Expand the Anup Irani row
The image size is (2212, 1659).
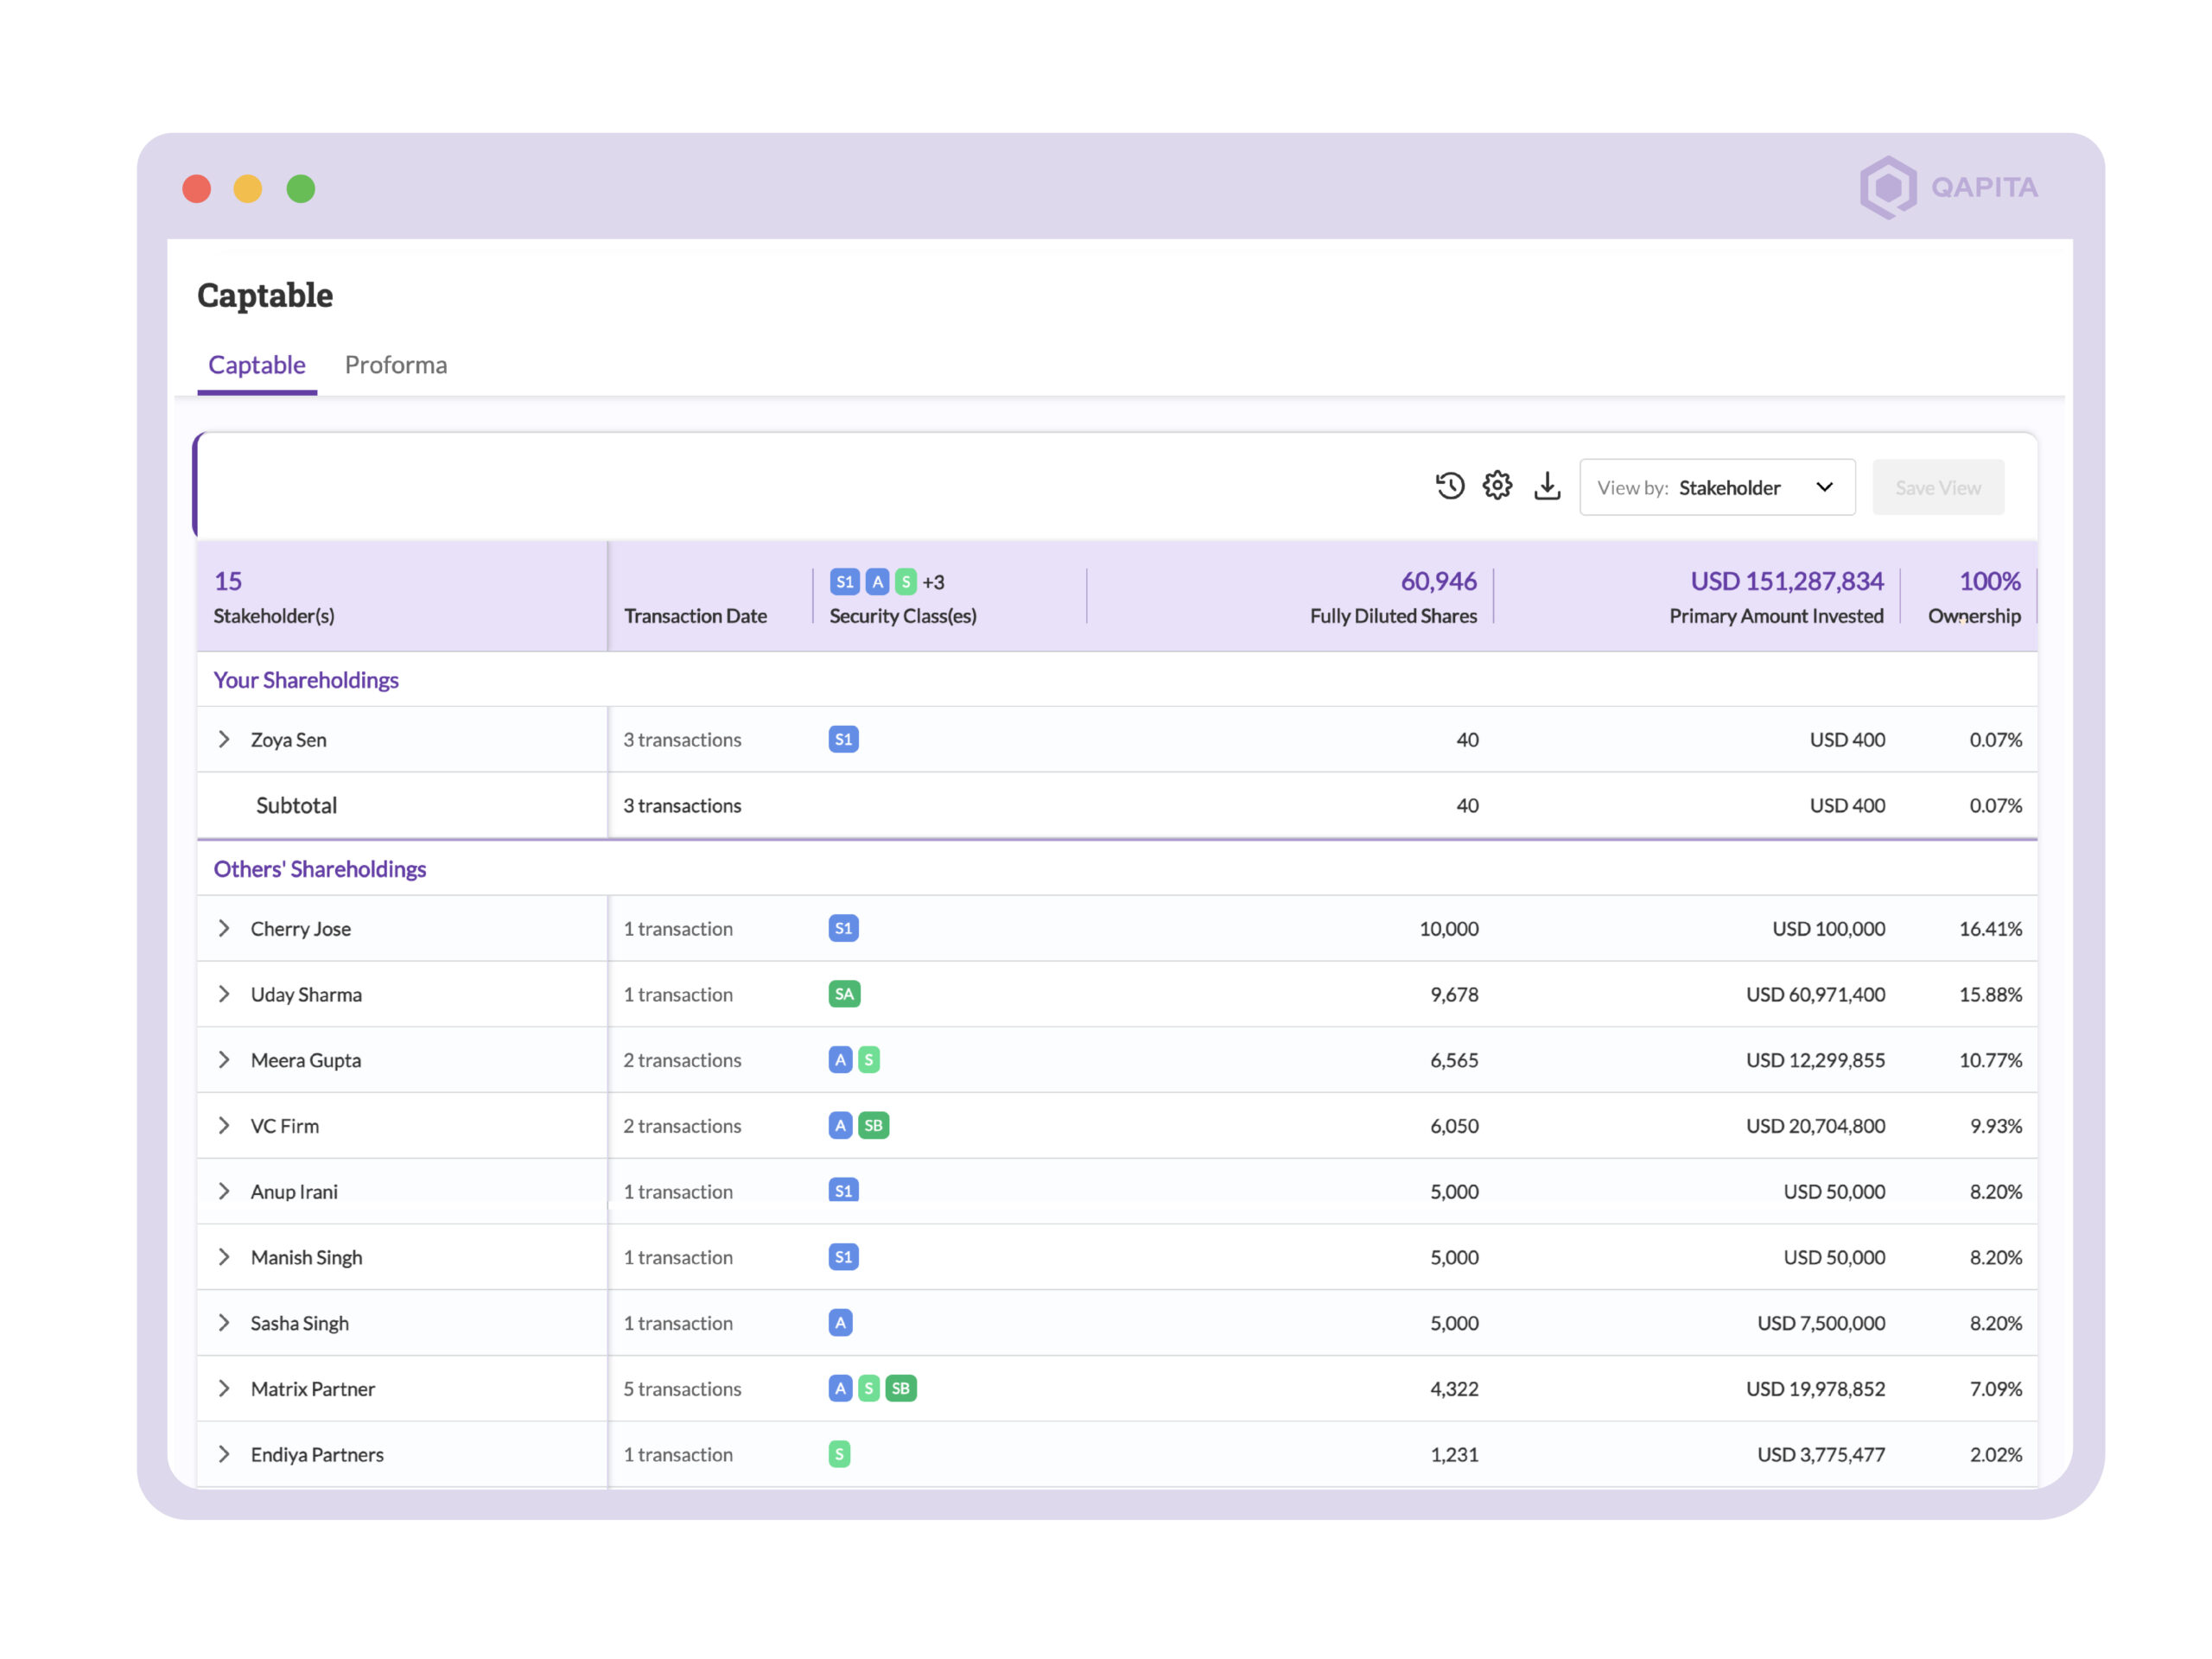pos(224,1191)
